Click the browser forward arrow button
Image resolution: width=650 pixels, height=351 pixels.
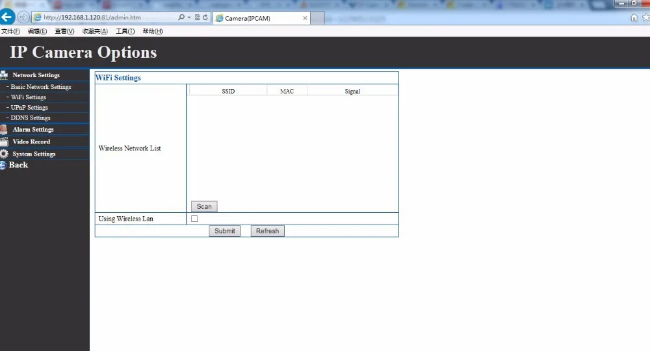[x=23, y=18]
